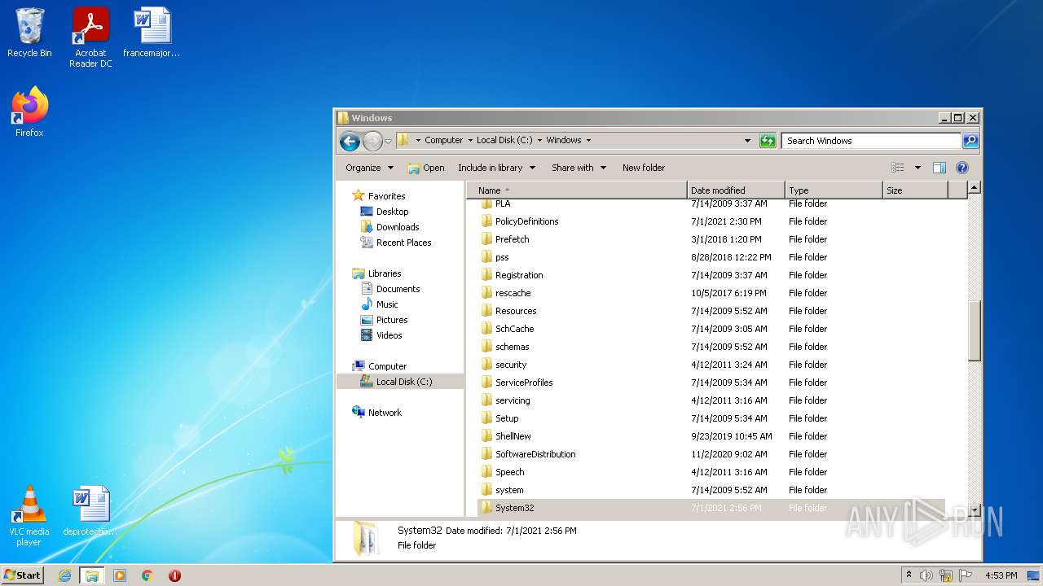Expand the Local Disk (C:) breadcrumb arrow

pyautogui.click(x=539, y=141)
